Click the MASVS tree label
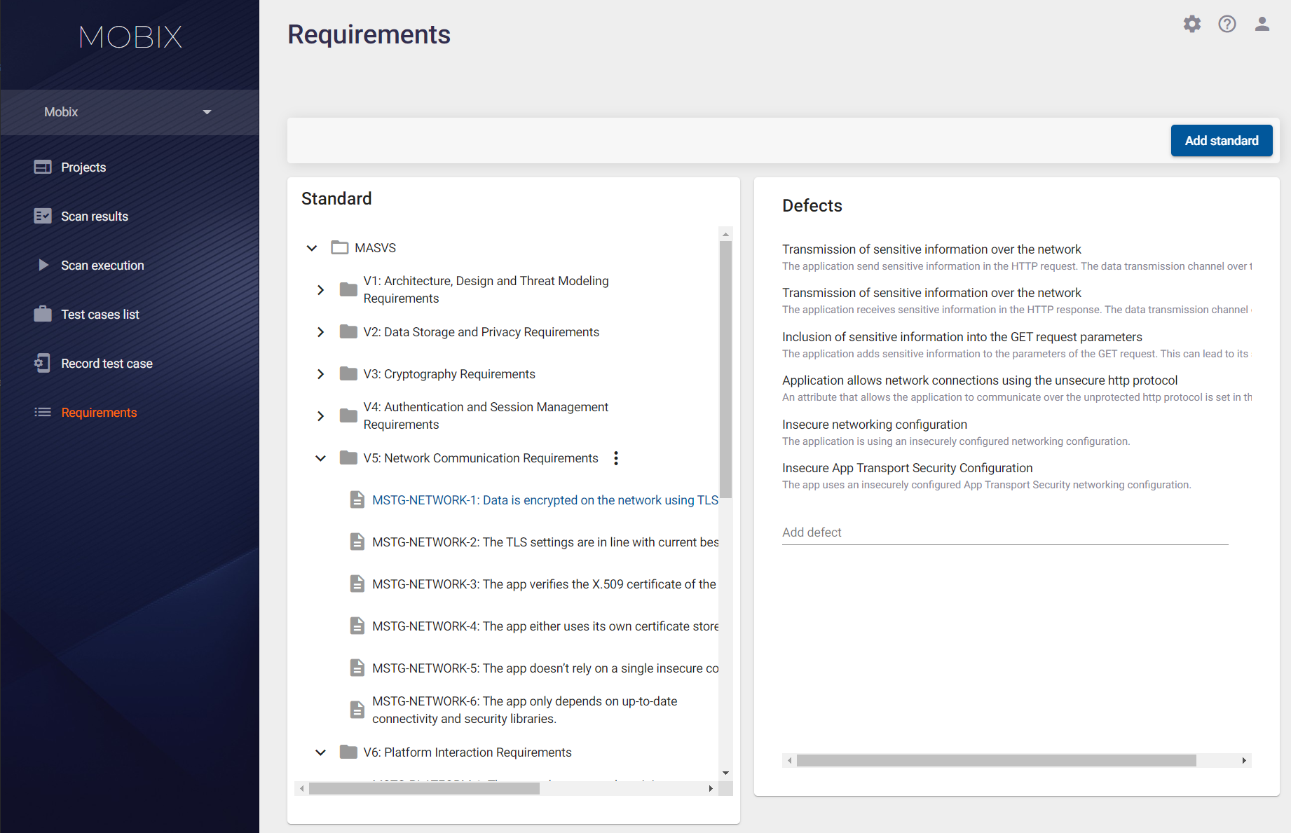Screen dimensions: 1291x833 tap(375, 248)
